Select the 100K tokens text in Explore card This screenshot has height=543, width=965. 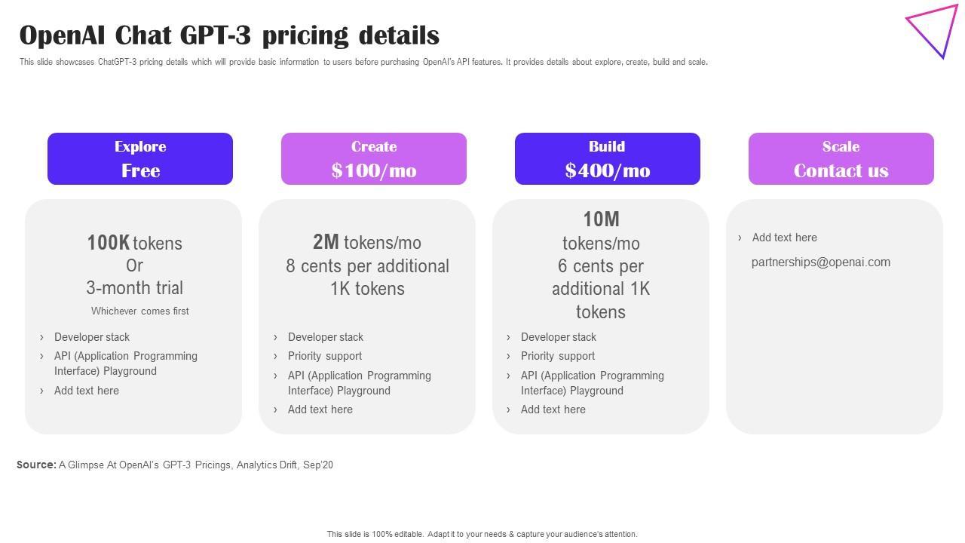pyautogui.click(x=134, y=243)
